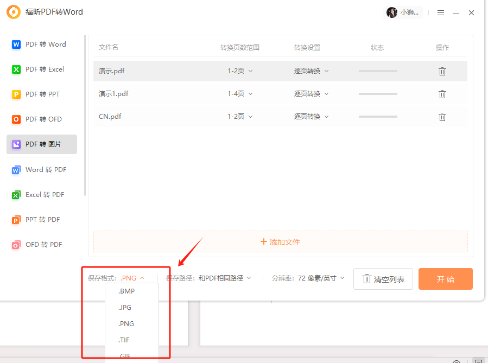Viewport: 488px width, 363px height.
Task: Click the OFD to PDF sidebar icon
Action: pyautogui.click(x=16, y=245)
